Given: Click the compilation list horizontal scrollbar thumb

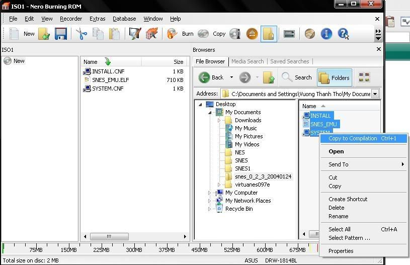Looking at the screenshot, I should [x=109, y=236].
